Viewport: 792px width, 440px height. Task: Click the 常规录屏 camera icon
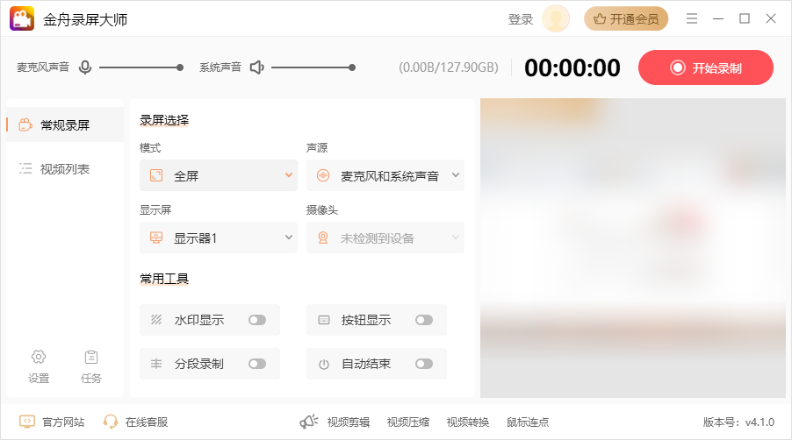pyautogui.click(x=25, y=124)
